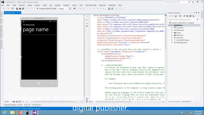This screenshot has width=204, height=115.
Task: Close the MainPage.xaml tab
Action: [x=20, y=13]
